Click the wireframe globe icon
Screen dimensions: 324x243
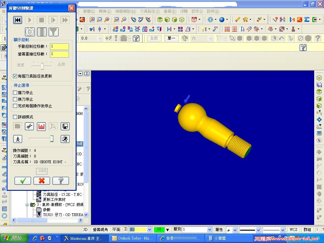(x=210, y=20)
